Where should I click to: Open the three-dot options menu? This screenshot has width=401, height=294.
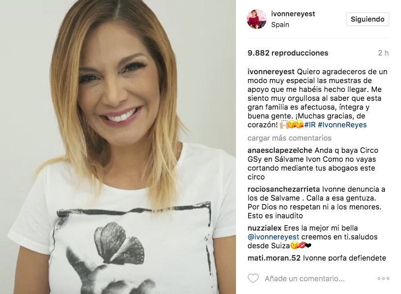coord(383,278)
